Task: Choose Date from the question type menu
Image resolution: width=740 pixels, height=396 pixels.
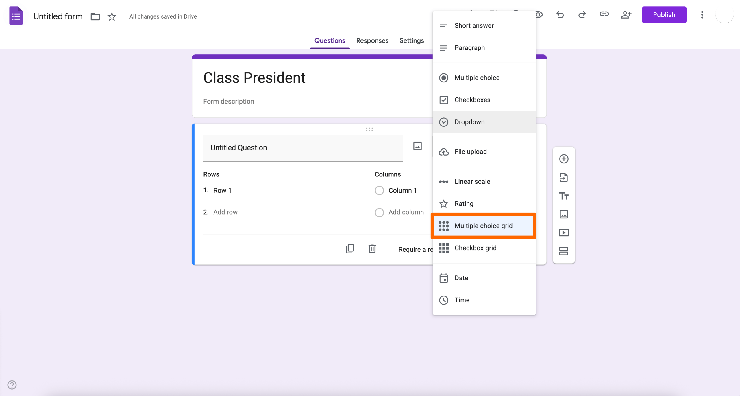Action: 461,278
